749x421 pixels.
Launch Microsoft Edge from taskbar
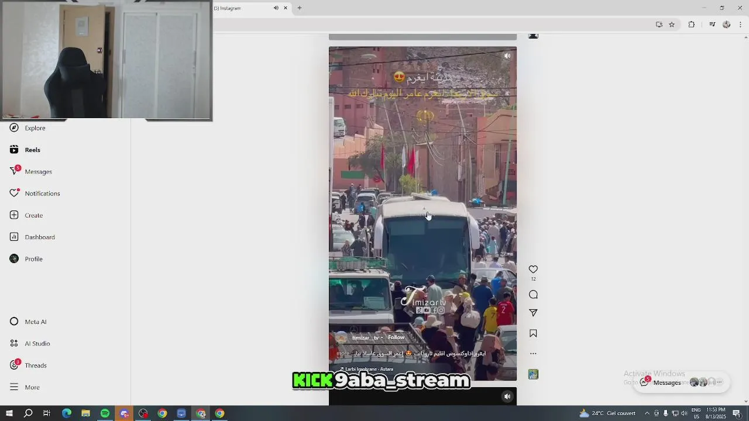(67, 413)
